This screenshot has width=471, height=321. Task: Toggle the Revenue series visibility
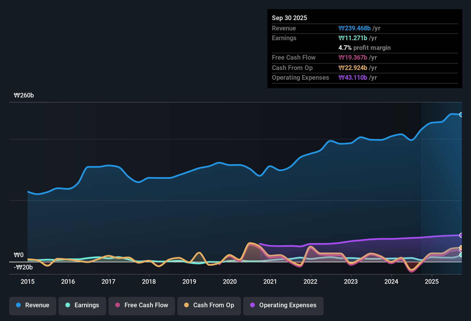32,305
